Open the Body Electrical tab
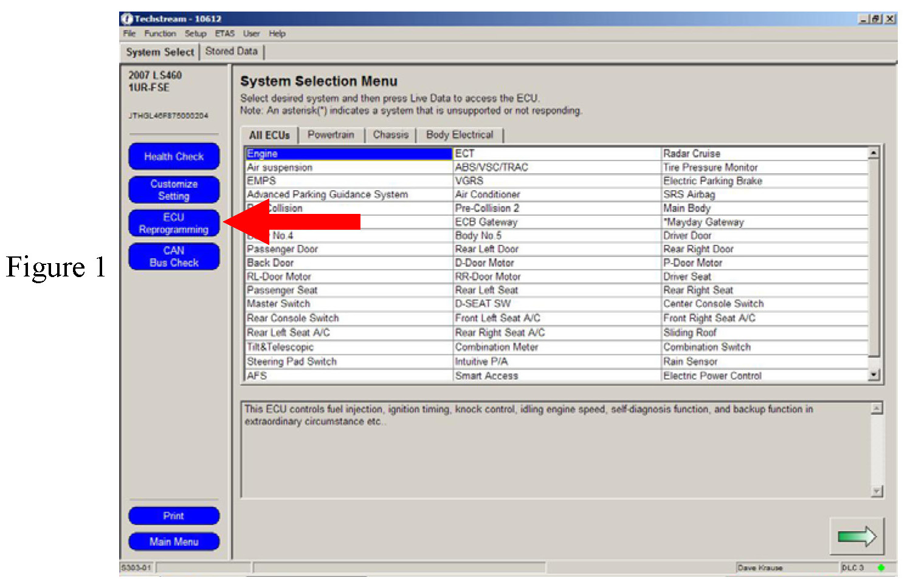Image resolution: width=910 pixels, height=587 pixels. point(460,135)
